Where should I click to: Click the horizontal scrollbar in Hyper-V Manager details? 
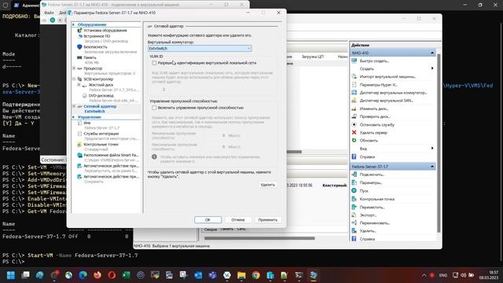click(x=259, y=238)
